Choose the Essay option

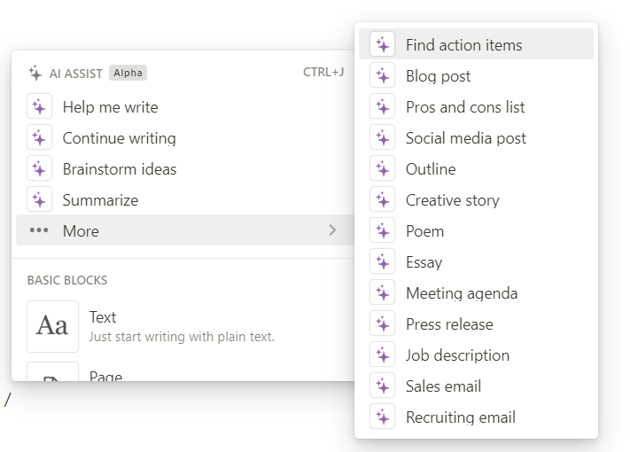point(476,261)
